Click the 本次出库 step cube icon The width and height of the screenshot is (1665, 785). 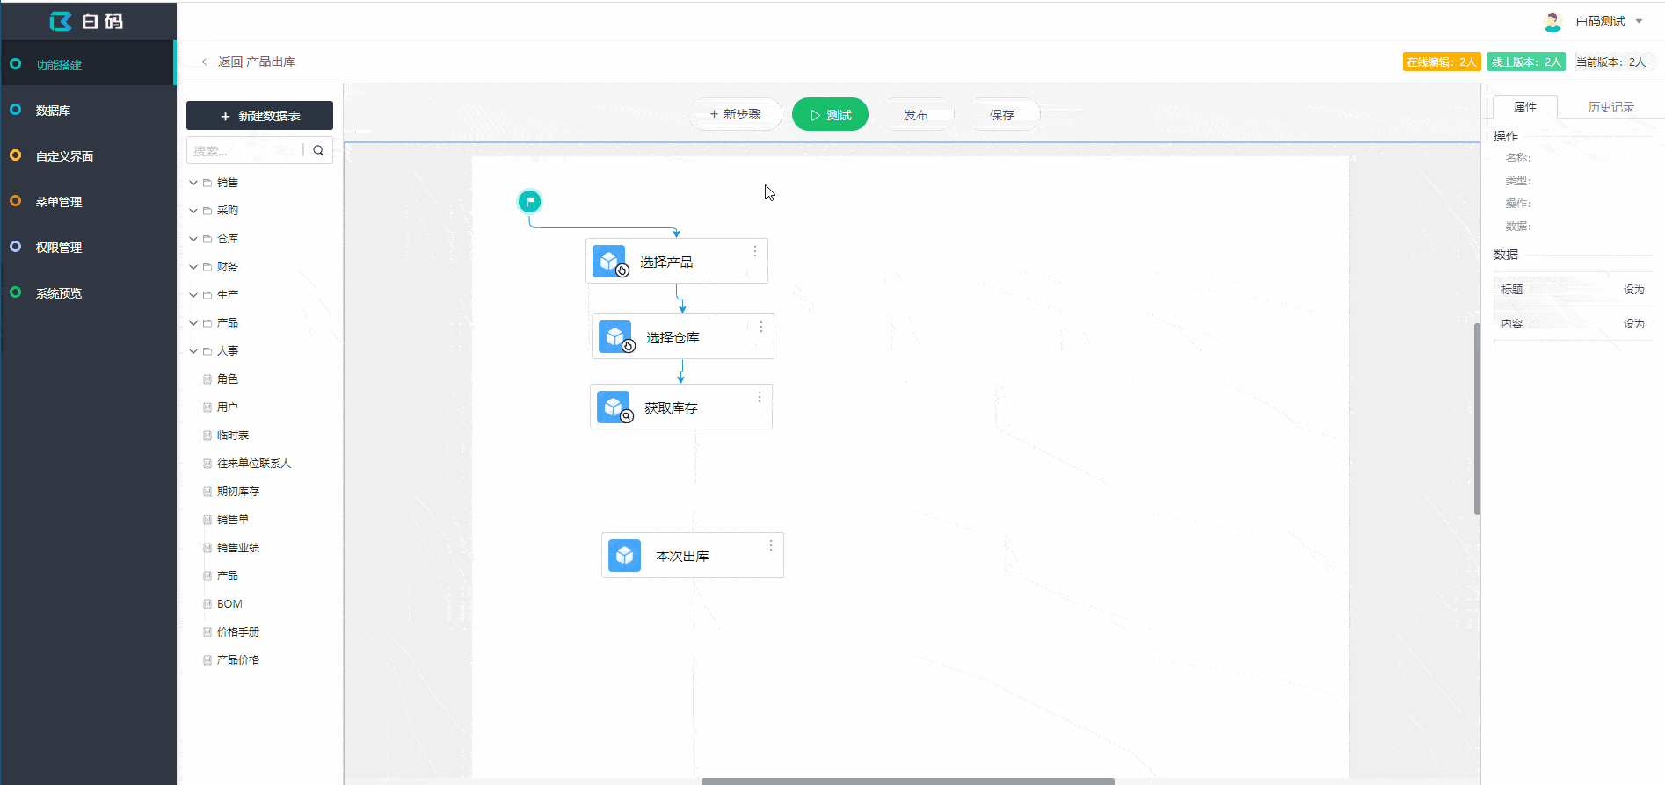tap(625, 555)
